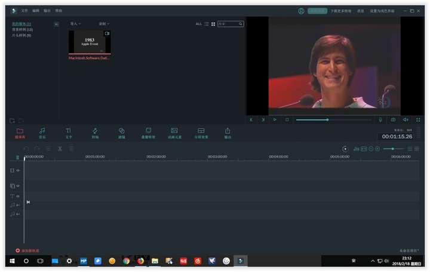Toggle text track visibility eye
This screenshot has height=272, width=430.
18,196
